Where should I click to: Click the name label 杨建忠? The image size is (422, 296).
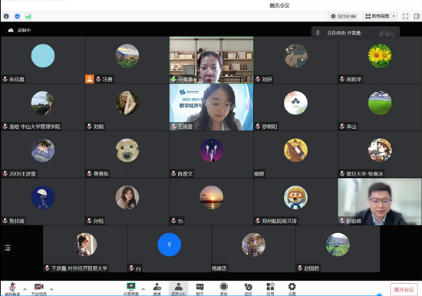click(219, 268)
